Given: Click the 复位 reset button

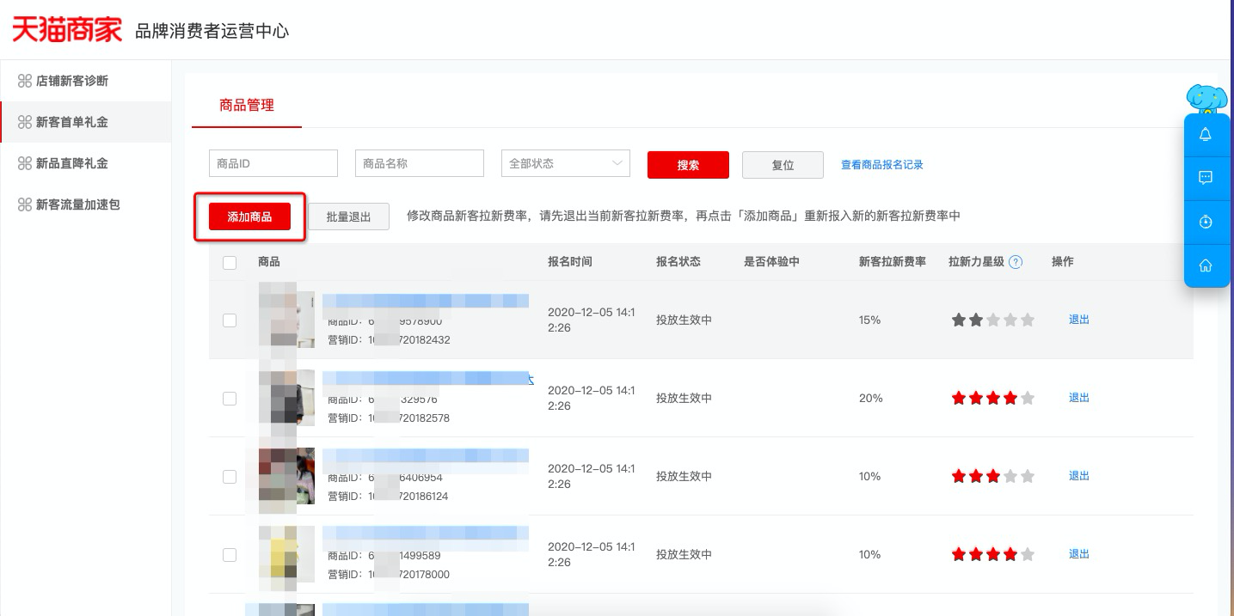Looking at the screenshot, I should 783,165.
